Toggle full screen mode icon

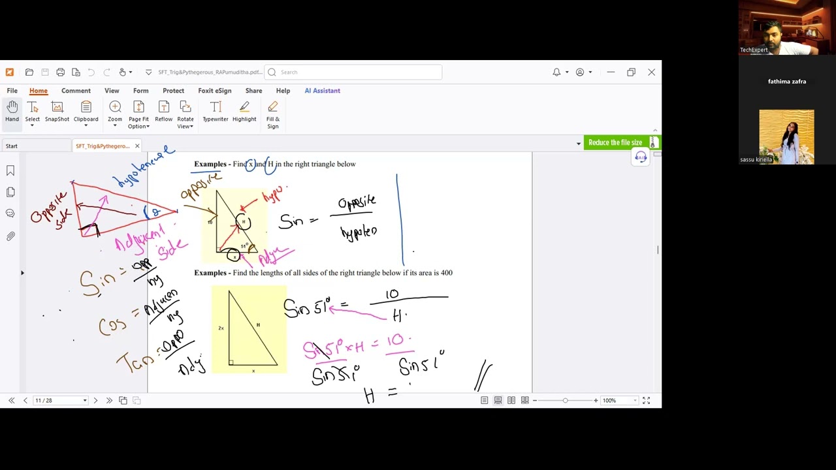click(x=646, y=400)
